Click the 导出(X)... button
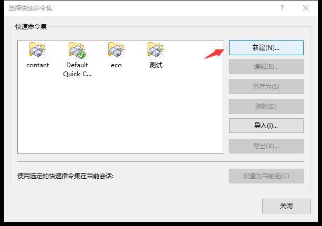Image resolution: width=322 pixels, height=226 pixels. pos(266,146)
